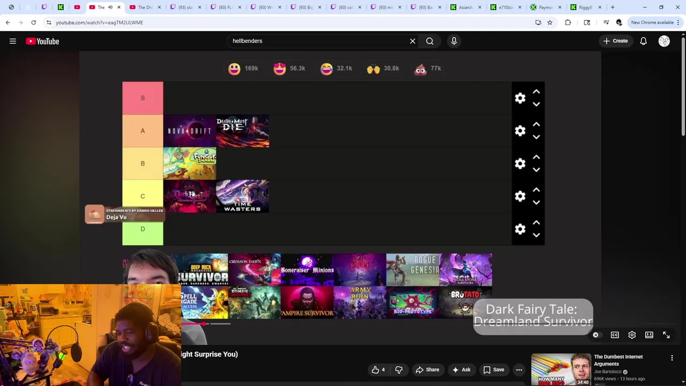Select Time Wasters tile in C tier

coord(242,196)
